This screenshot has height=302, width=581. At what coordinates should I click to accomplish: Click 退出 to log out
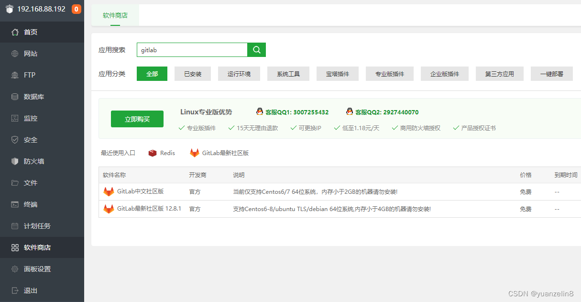pos(31,291)
